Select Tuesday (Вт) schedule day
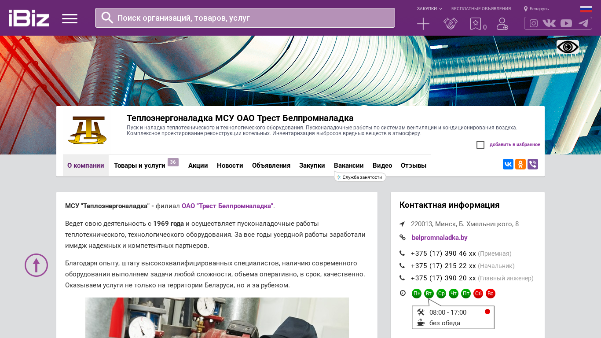The width and height of the screenshot is (601, 338). [x=429, y=294]
